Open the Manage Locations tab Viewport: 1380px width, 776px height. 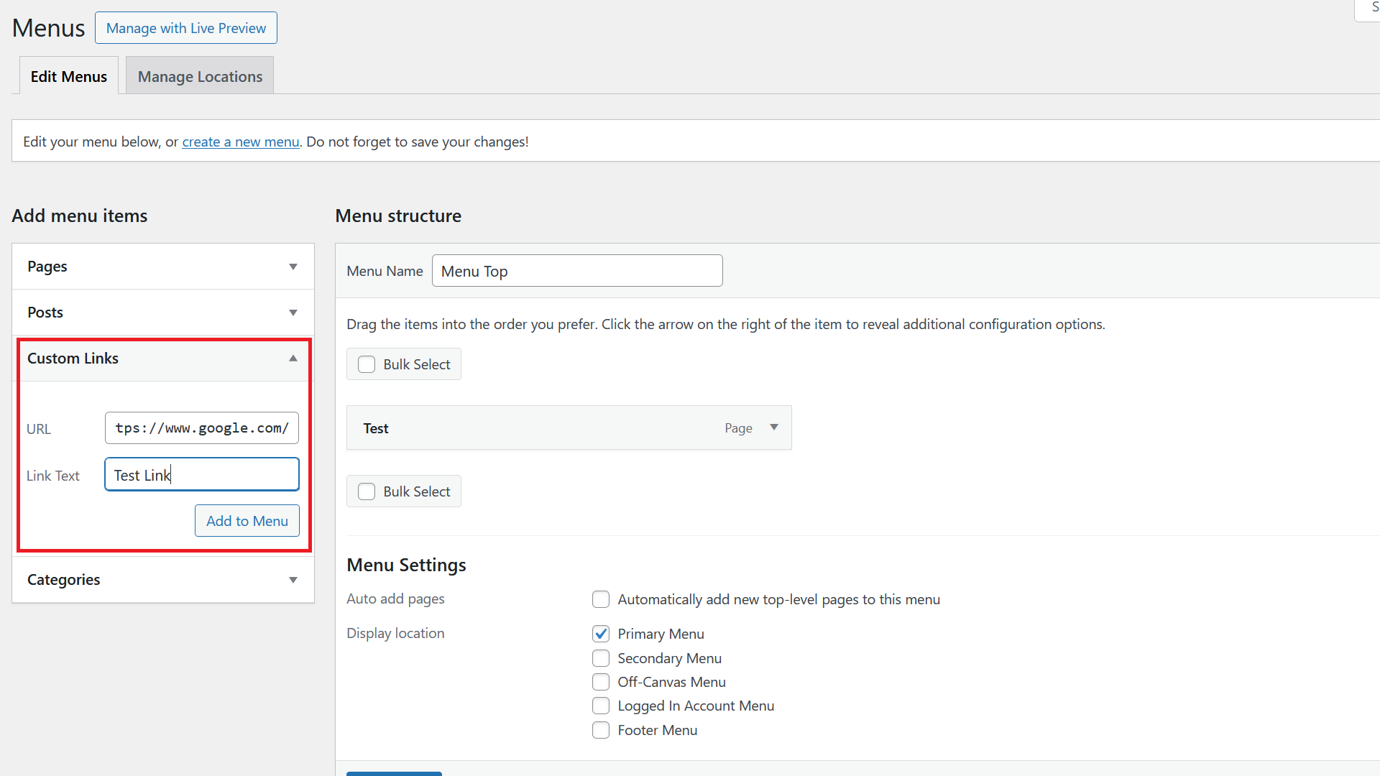[x=200, y=76]
